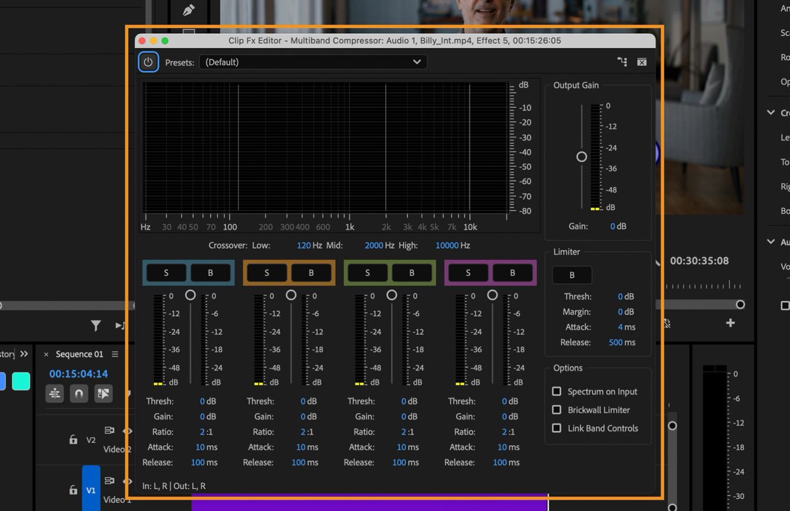Click the filter funnel icon above the timeline
Viewport: 790px width, 511px height.
pyautogui.click(x=96, y=325)
